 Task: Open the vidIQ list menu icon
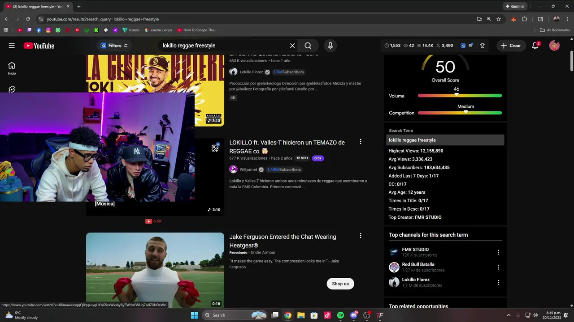(x=471, y=46)
